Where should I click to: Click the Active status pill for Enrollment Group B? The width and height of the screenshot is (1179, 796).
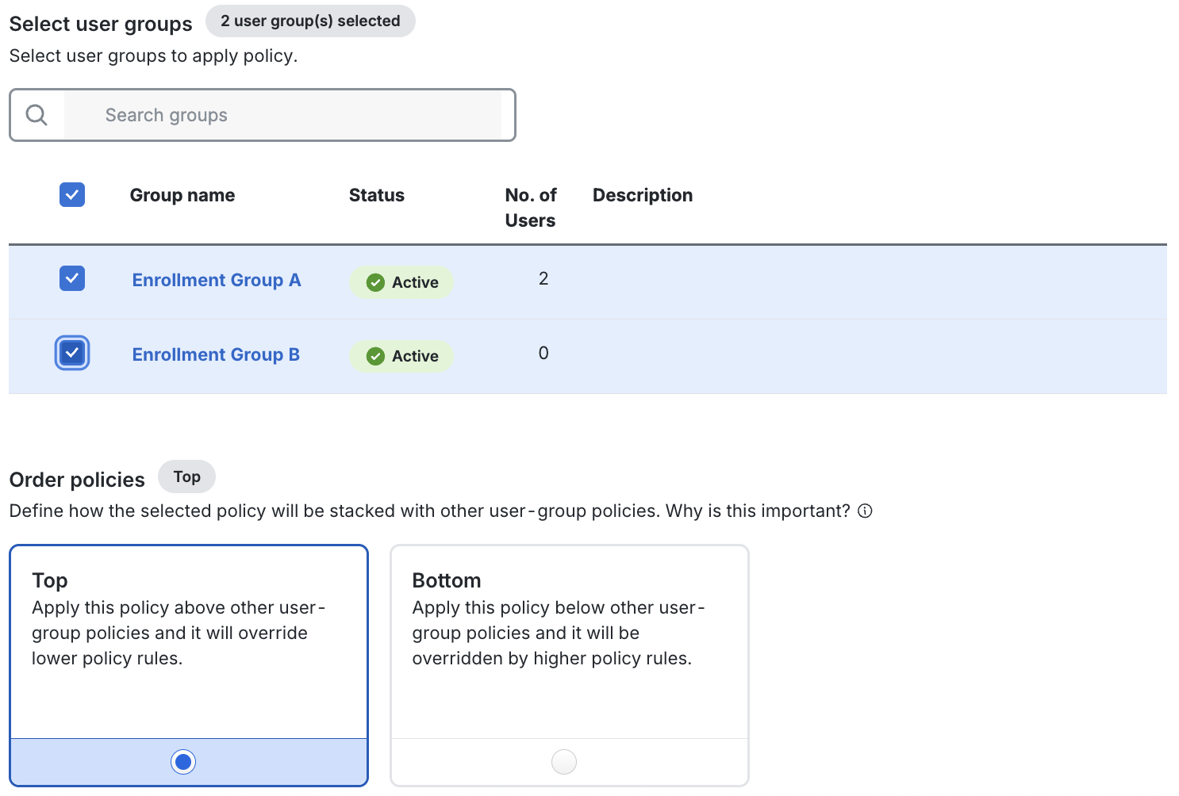point(401,356)
